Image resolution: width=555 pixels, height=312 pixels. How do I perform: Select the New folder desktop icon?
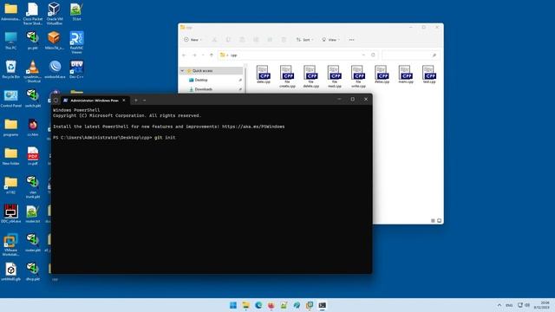[10, 156]
